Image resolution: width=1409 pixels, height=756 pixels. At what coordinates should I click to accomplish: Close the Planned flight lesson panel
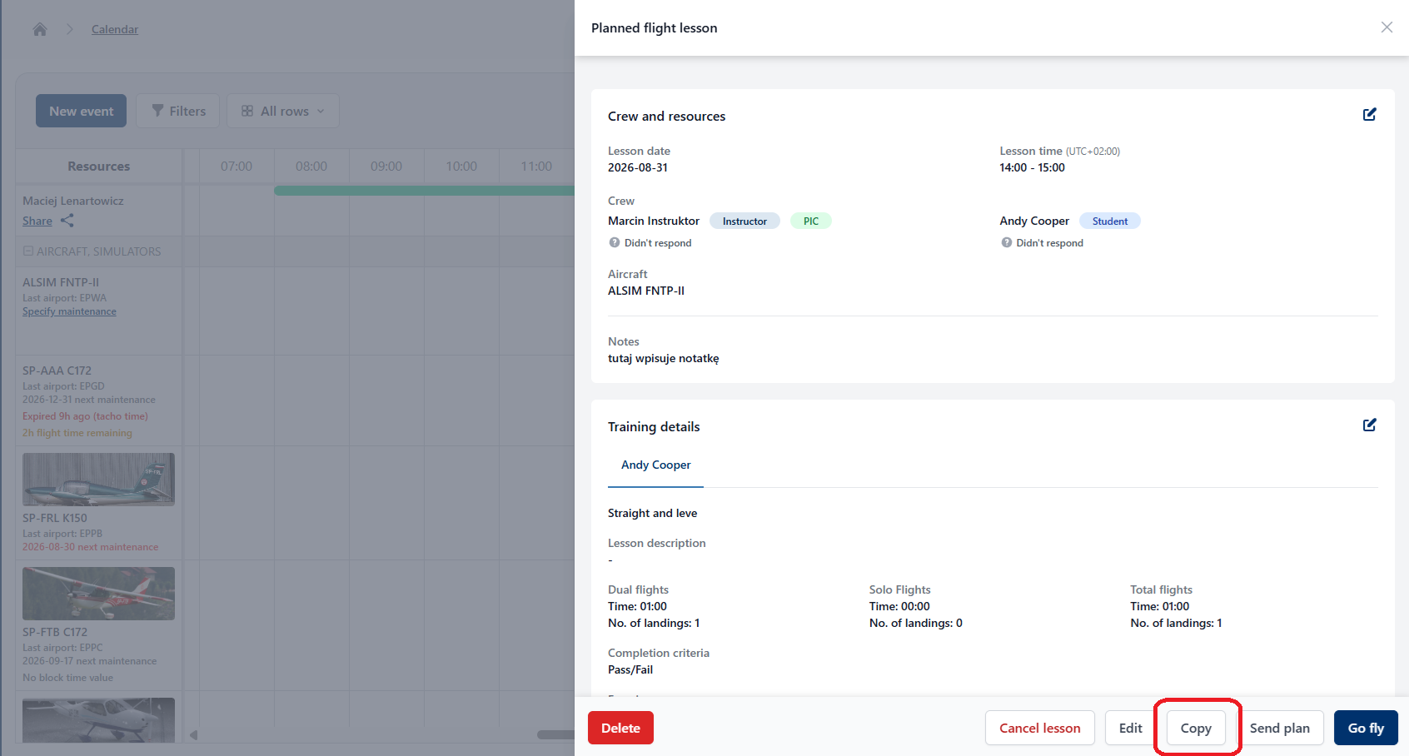point(1387,27)
